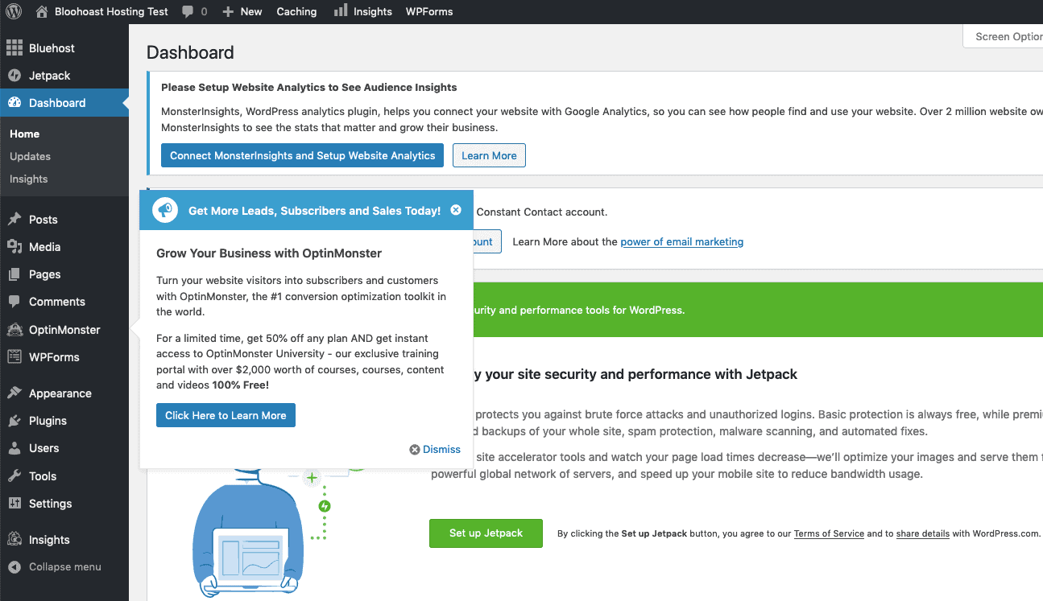Close the OptinMonster popup with X
Viewport: 1043px width, 601px height.
[456, 210]
